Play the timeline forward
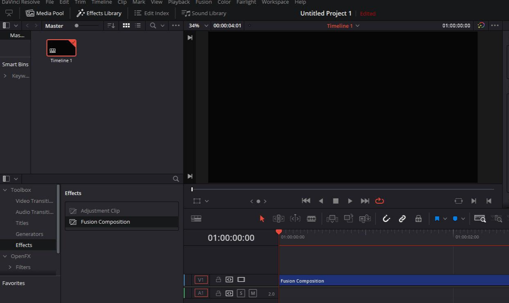Screen dimensions: 509x303 350,201
